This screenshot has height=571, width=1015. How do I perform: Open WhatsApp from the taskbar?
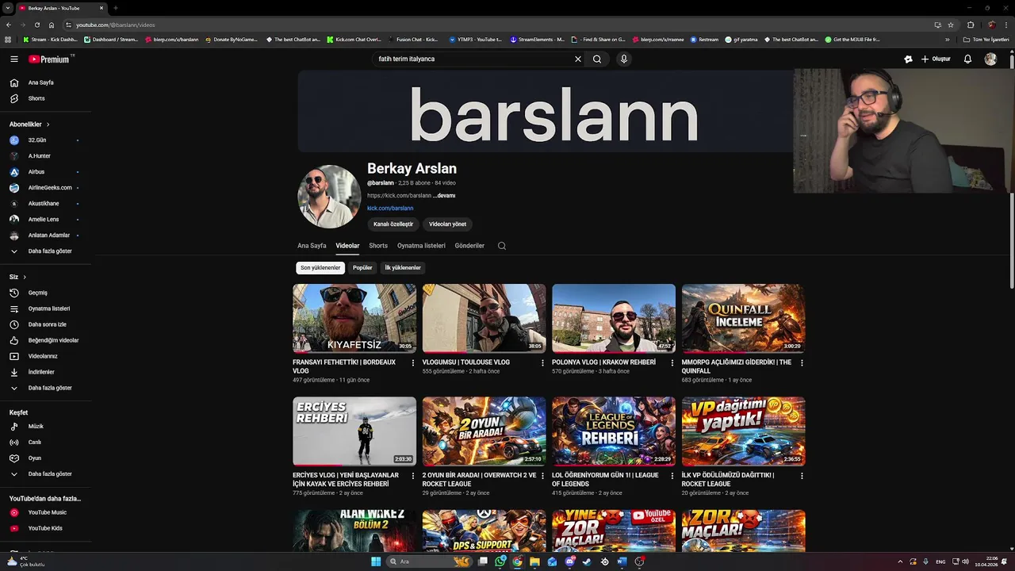coord(500,561)
